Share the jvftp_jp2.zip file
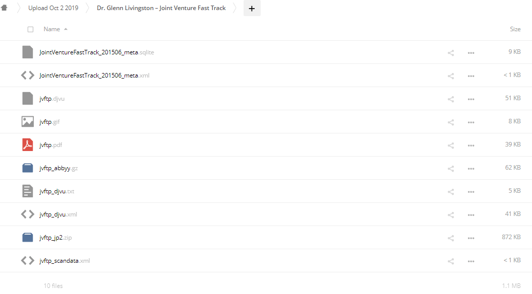Viewport: 532px width, 294px height. (451, 238)
